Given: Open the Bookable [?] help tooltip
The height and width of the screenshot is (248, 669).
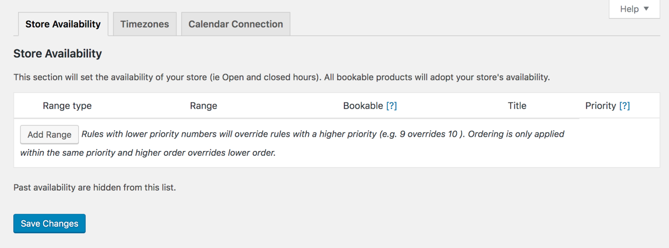Looking at the screenshot, I should coord(391,106).
